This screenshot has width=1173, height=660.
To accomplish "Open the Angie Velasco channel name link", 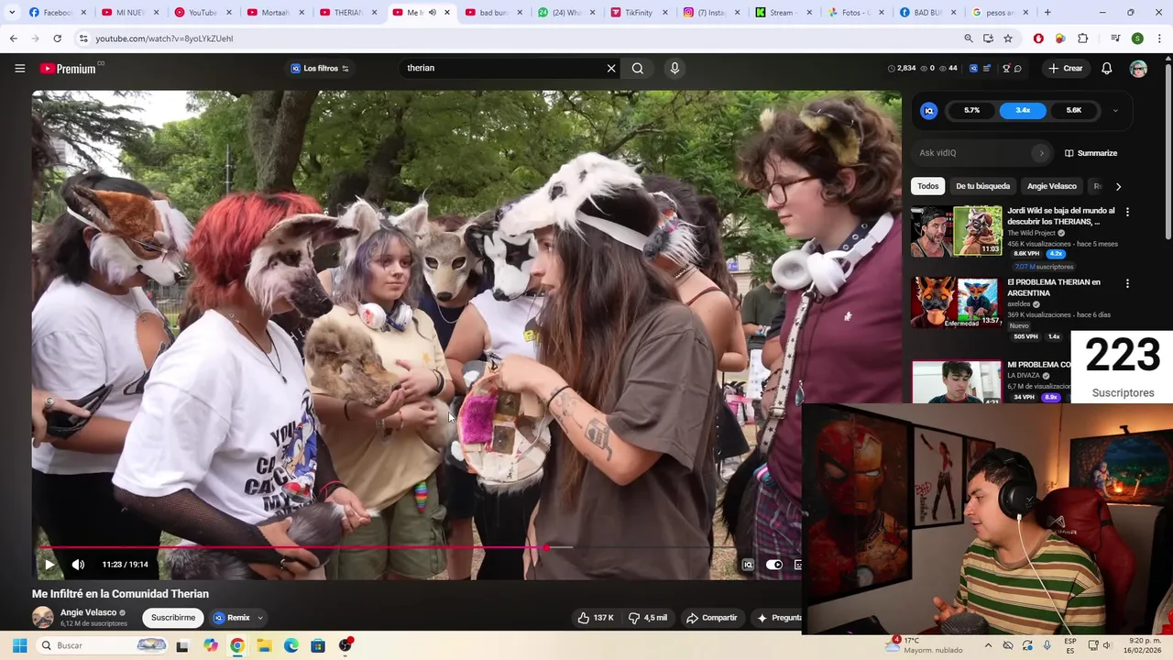I will tap(88, 612).
